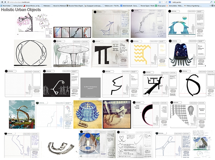
Task: Open the Almere Monior bookmark
Action: click(32, 6)
